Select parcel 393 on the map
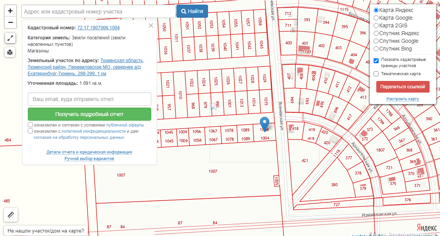 pos(307,20)
